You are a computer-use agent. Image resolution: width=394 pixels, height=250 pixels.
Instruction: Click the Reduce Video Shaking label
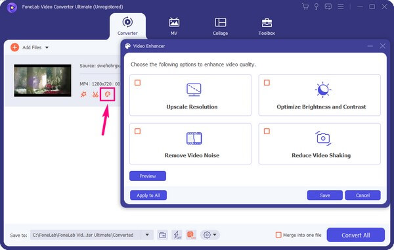pos(321,155)
